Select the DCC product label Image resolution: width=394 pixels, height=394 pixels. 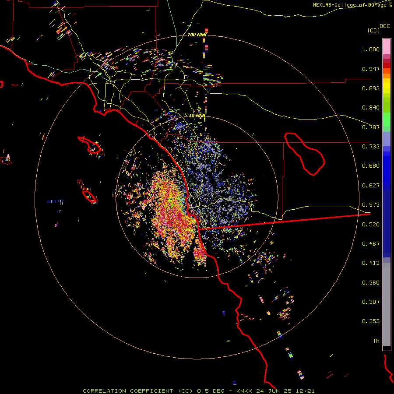coord(384,26)
